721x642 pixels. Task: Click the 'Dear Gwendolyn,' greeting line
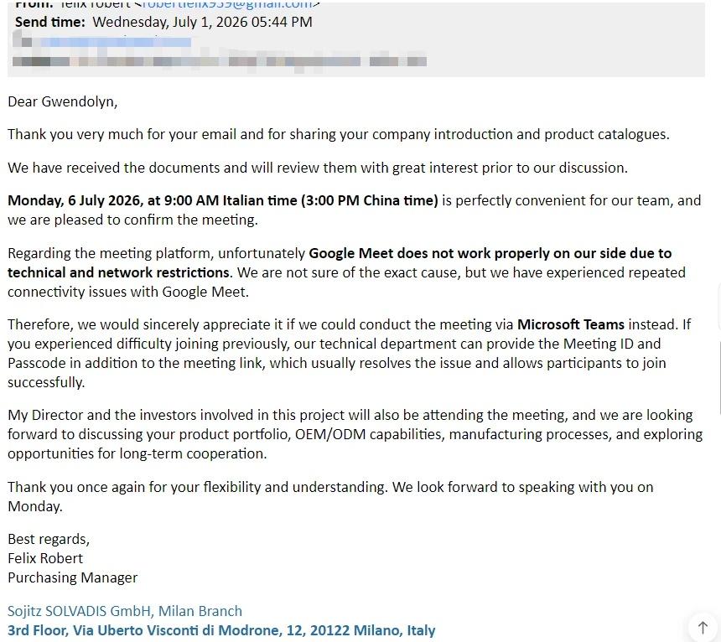coord(63,101)
